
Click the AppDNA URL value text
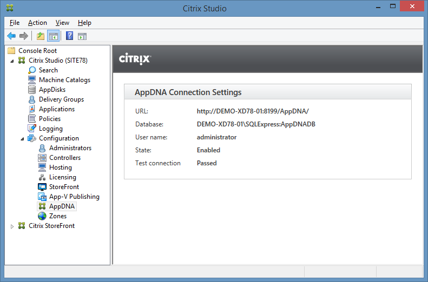(253, 111)
